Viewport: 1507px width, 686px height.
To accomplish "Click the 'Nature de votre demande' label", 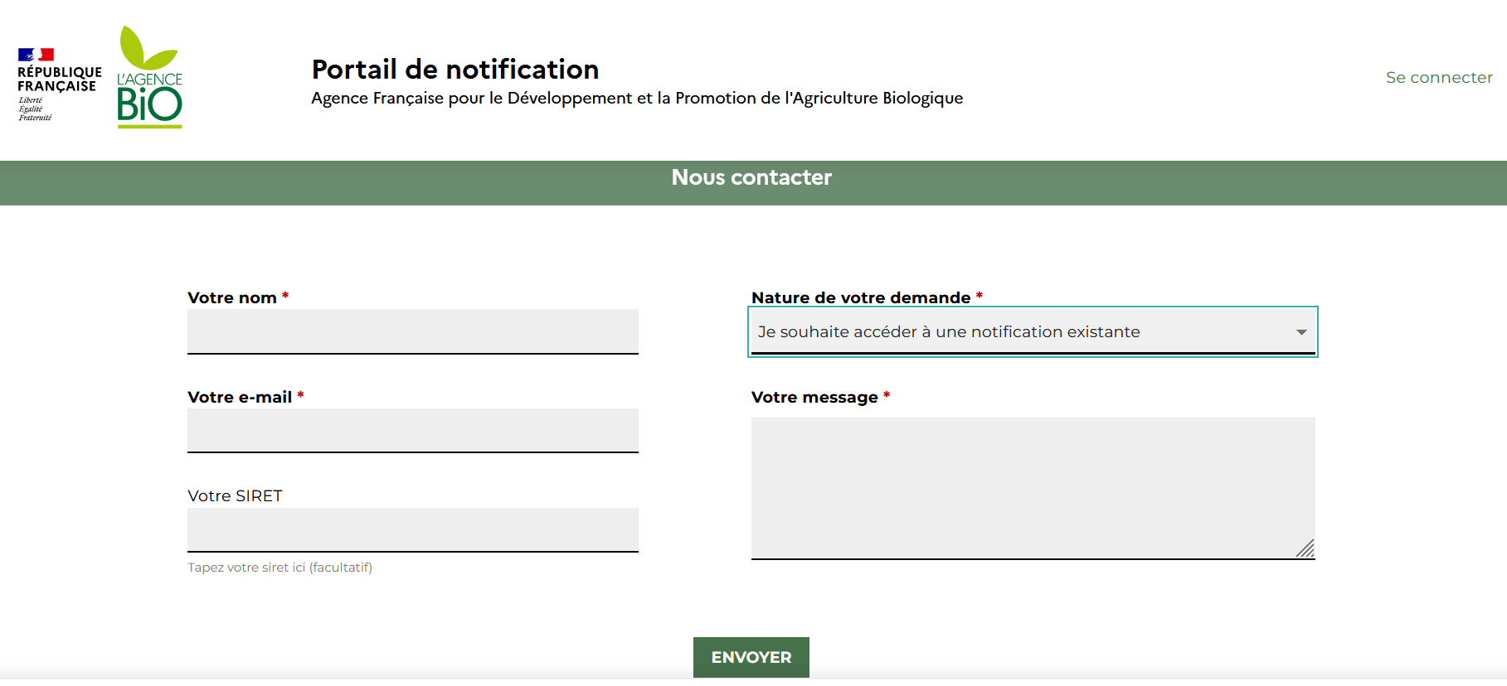I will [861, 297].
